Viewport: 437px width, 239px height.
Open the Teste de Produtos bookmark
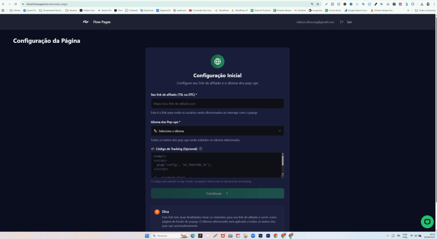261,10
